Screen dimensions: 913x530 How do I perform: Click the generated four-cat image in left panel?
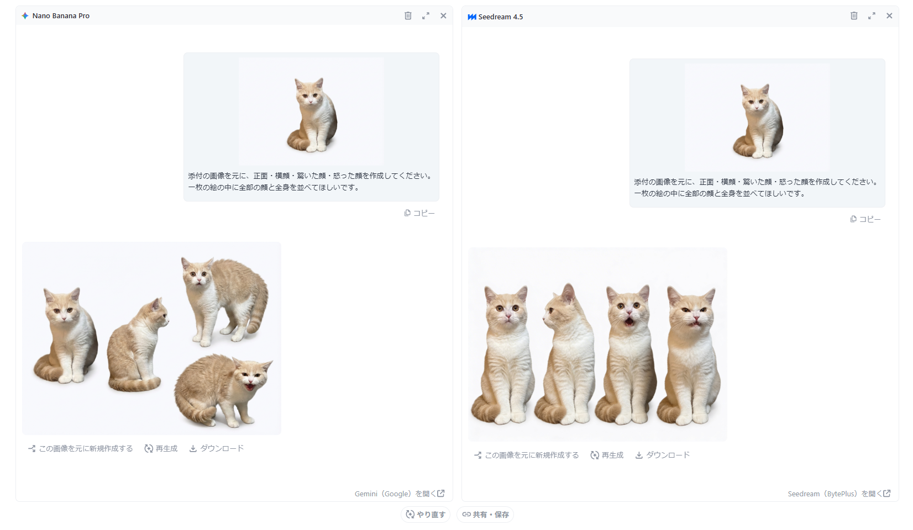(151, 338)
